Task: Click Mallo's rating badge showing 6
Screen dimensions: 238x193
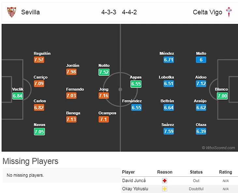Action: coord(201,60)
